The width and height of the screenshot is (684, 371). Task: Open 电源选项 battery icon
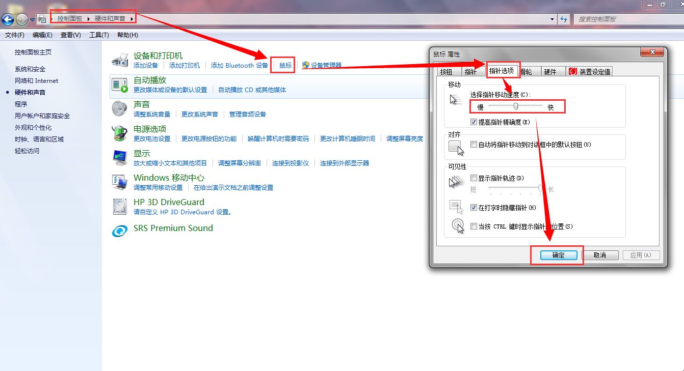(118, 134)
